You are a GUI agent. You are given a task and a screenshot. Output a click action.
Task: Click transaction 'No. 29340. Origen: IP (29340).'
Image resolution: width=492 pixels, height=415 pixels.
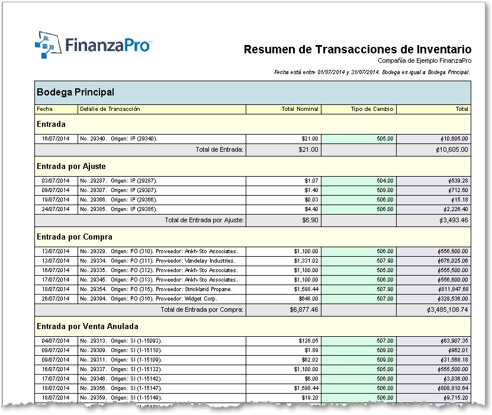(118, 139)
